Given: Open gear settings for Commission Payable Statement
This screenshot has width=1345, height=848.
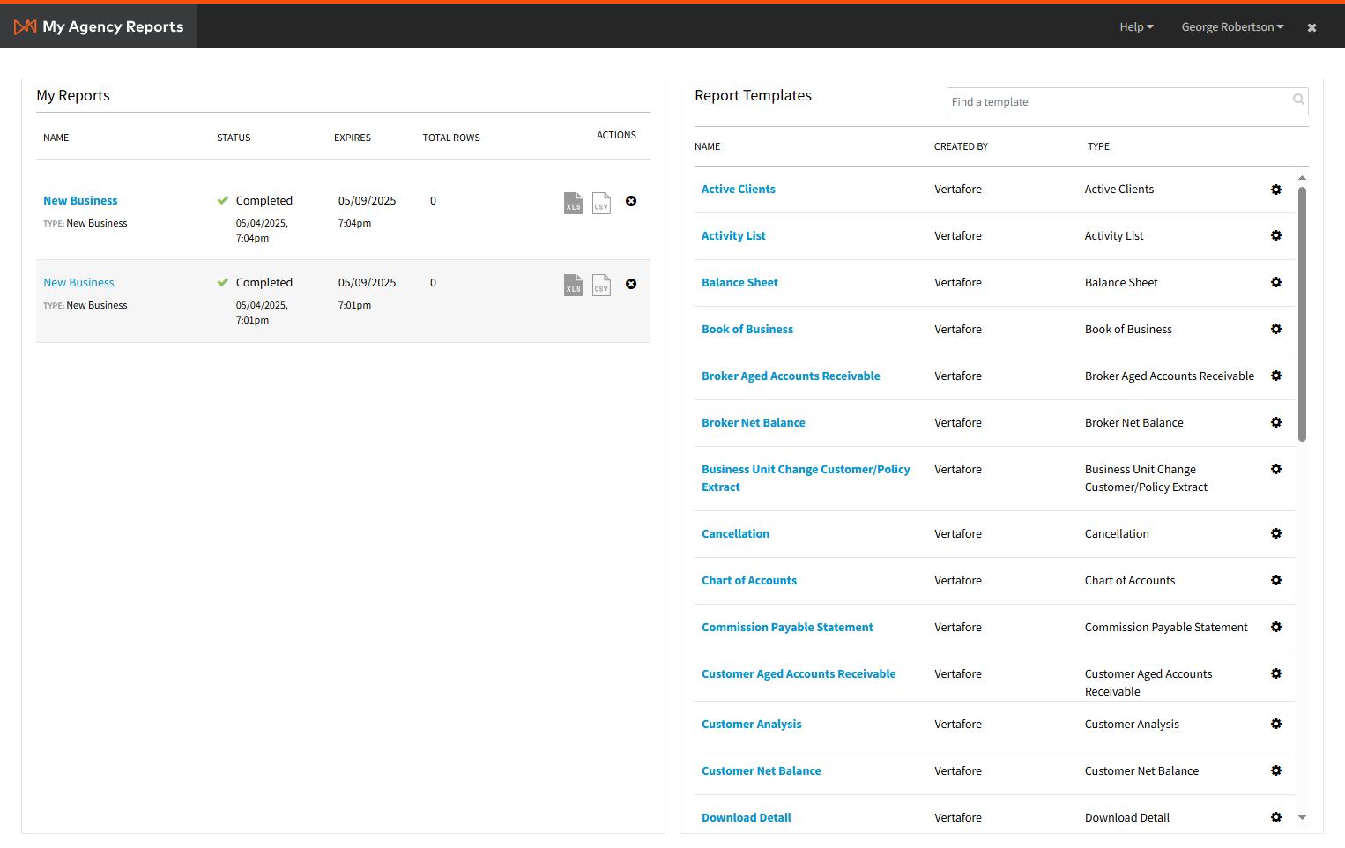Looking at the screenshot, I should pos(1276,627).
